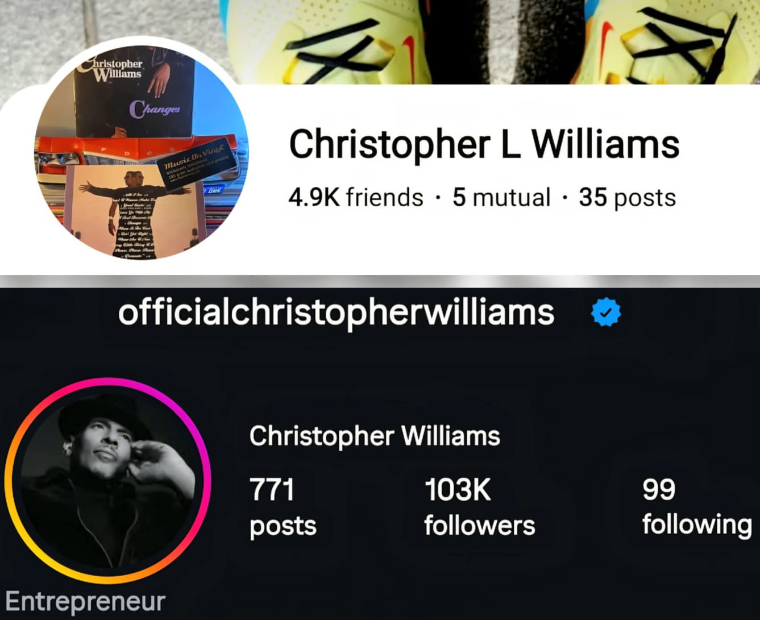Click the blue verified badge icon

[x=606, y=313]
